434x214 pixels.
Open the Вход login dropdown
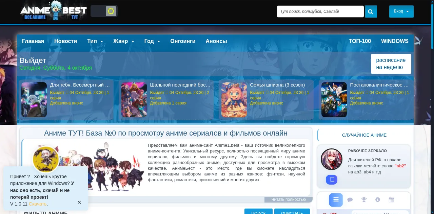coord(401,11)
